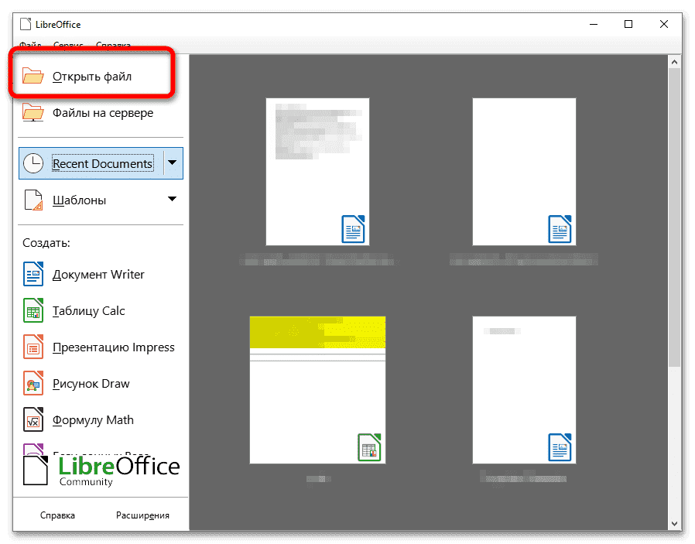This screenshot has height=544, width=695.
Task: Open the Файл menu
Action: click(x=31, y=46)
